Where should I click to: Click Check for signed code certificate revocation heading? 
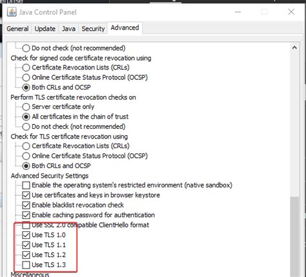pos(81,58)
